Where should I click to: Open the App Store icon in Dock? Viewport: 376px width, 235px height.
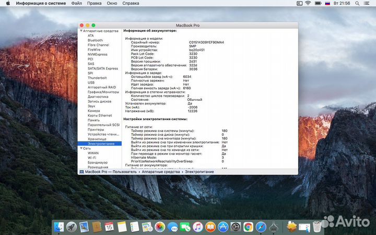pyautogui.click(x=223, y=227)
